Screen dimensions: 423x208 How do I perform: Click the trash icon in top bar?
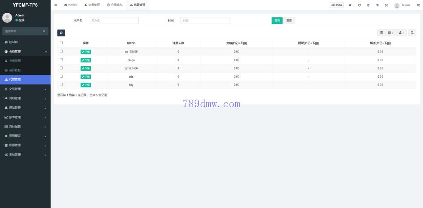click(368, 5)
